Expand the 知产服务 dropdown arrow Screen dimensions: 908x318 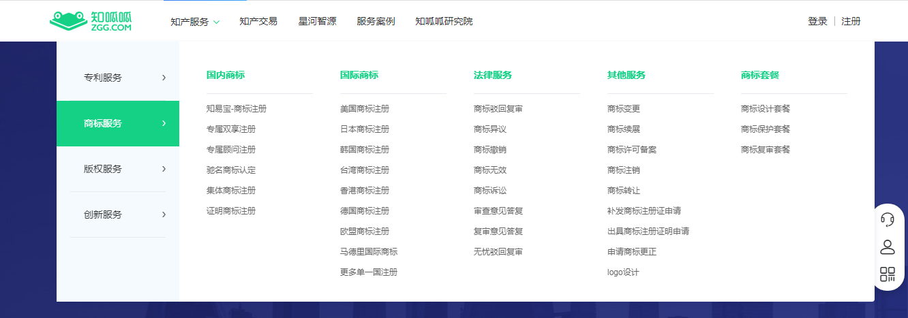click(x=216, y=22)
